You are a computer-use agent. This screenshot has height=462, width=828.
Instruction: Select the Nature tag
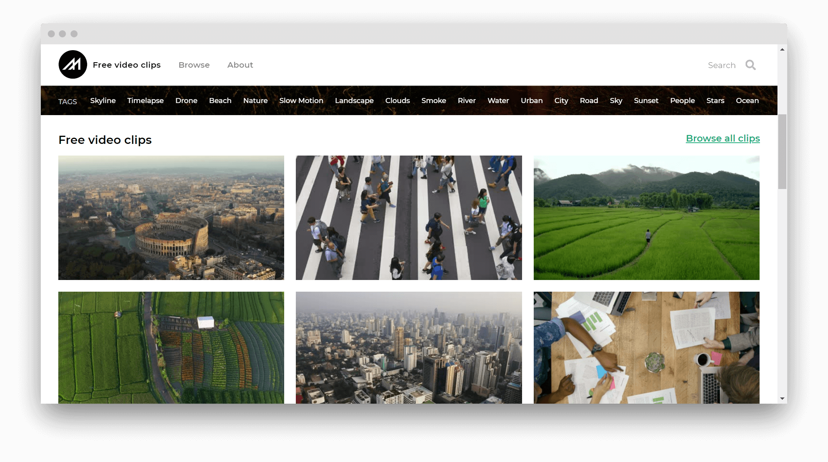[255, 100]
